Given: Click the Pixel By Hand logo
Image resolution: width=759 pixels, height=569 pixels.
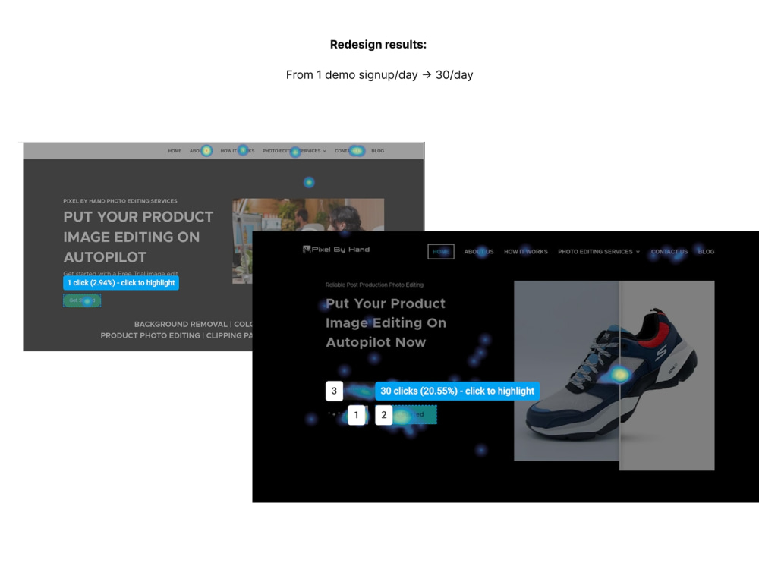Looking at the screenshot, I should (336, 250).
